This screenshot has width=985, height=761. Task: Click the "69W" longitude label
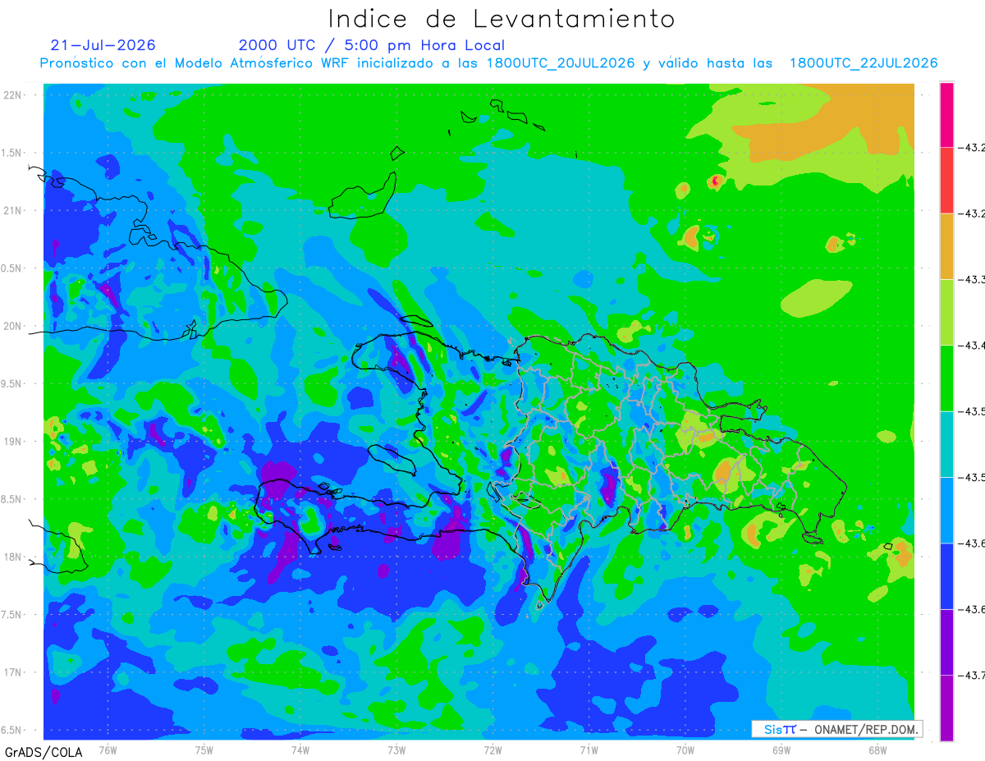tap(781, 749)
